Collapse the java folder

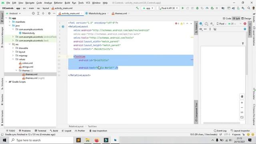[x=10, y=26]
